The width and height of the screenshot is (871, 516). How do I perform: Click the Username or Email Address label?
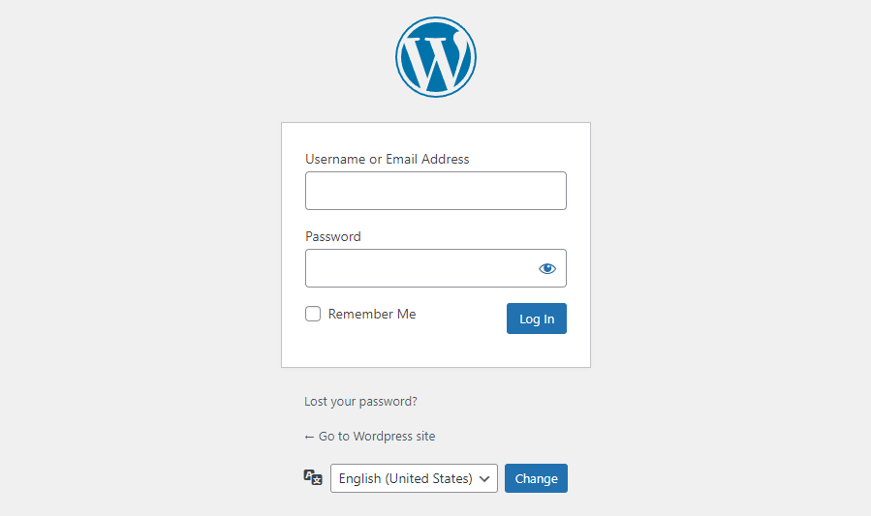[x=387, y=159]
